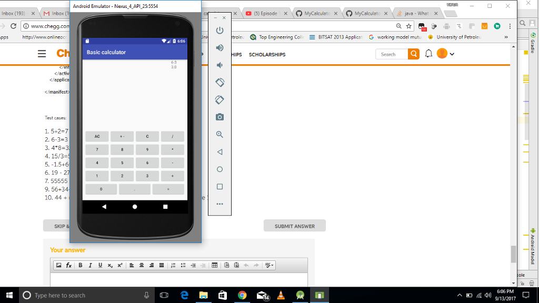Tap the number 0 calculator key

point(101,189)
